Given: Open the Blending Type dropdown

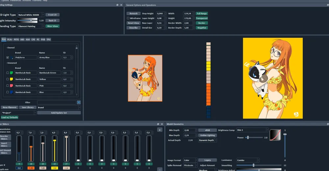Looking at the screenshot, I should click(x=31, y=26).
